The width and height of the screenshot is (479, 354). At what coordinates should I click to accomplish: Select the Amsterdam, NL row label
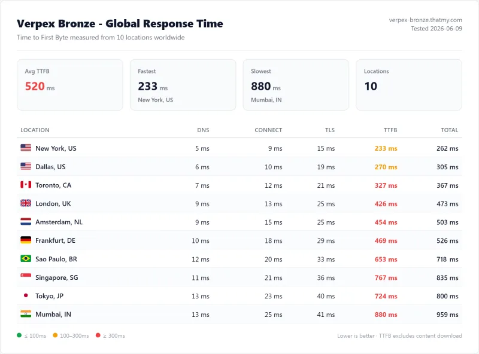coord(59,222)
